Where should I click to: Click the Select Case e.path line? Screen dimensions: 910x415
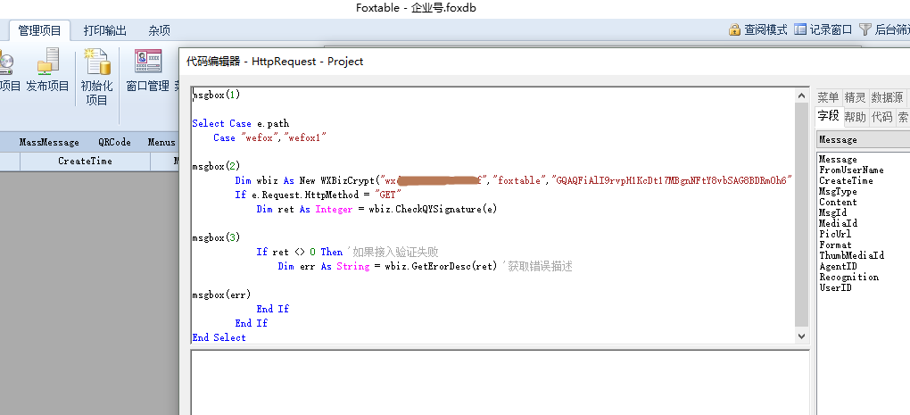[x=240, y=123]
